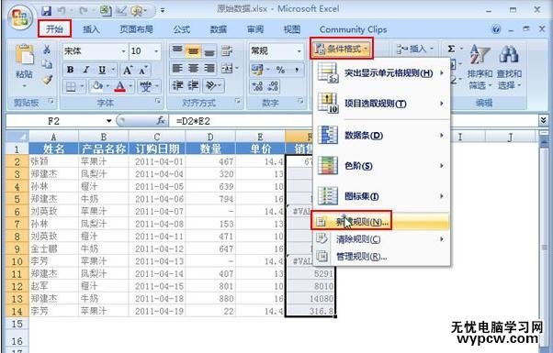Save the workbook with the floppy icon
This screenshot has width=553, height=353.
point(47,11)
